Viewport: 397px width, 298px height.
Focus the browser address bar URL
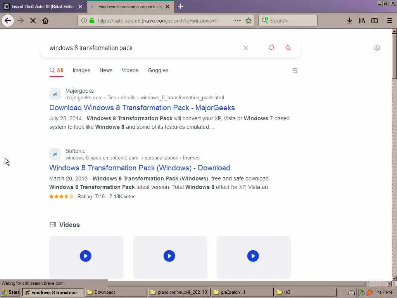coord(159,21)
